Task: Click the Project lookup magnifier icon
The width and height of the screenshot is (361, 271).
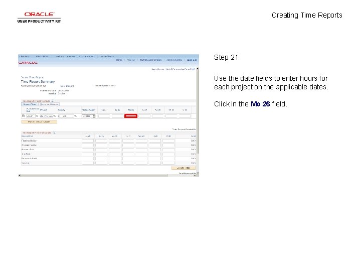Action: (x=55, y=116)
